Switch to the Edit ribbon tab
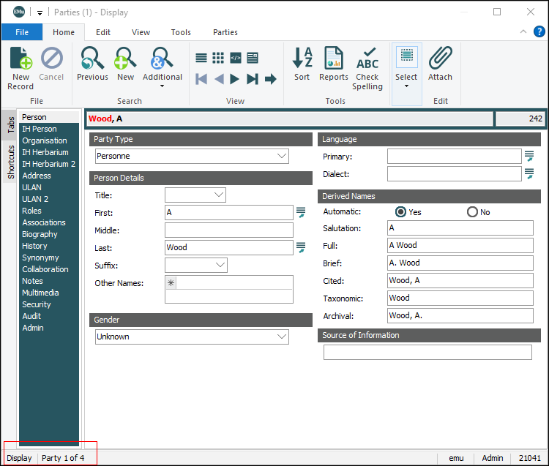The width and height of the screenshot is (549, 466). (103, 32)
